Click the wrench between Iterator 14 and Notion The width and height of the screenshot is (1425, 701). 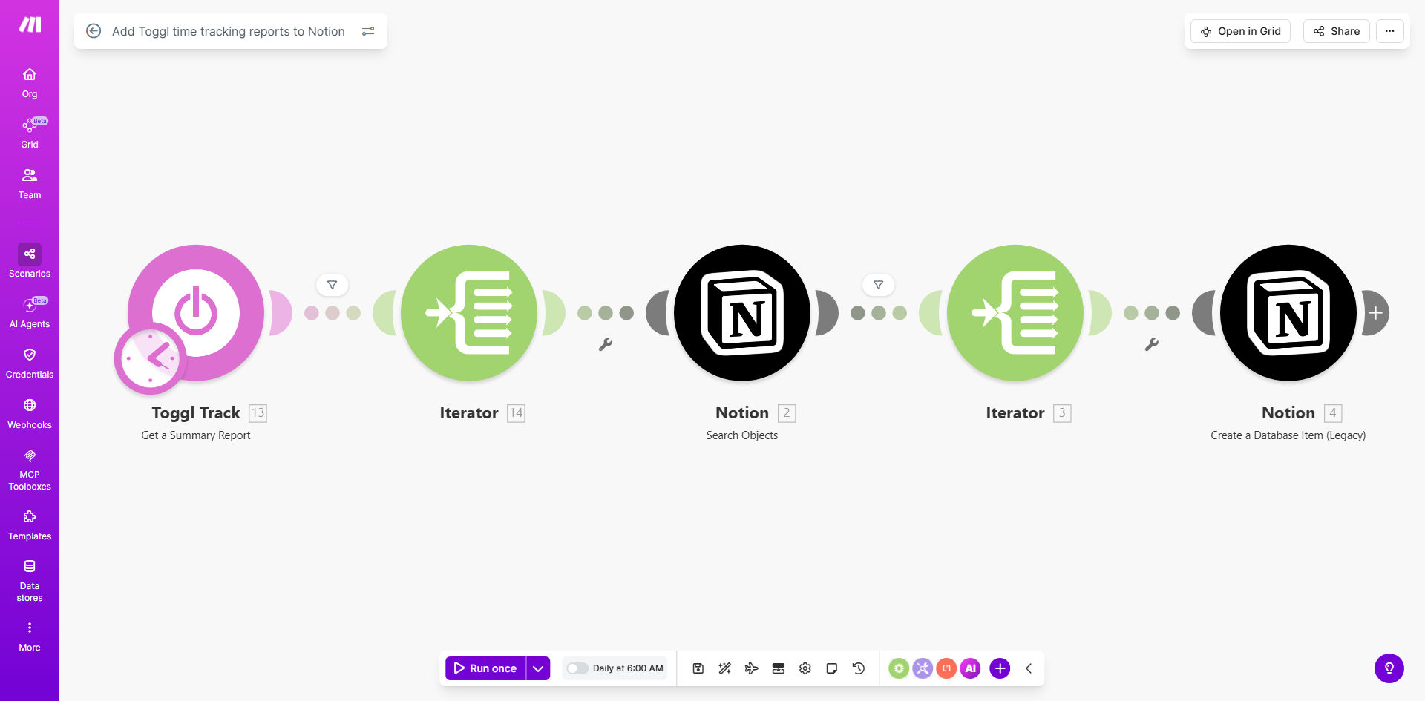[606, 344]
